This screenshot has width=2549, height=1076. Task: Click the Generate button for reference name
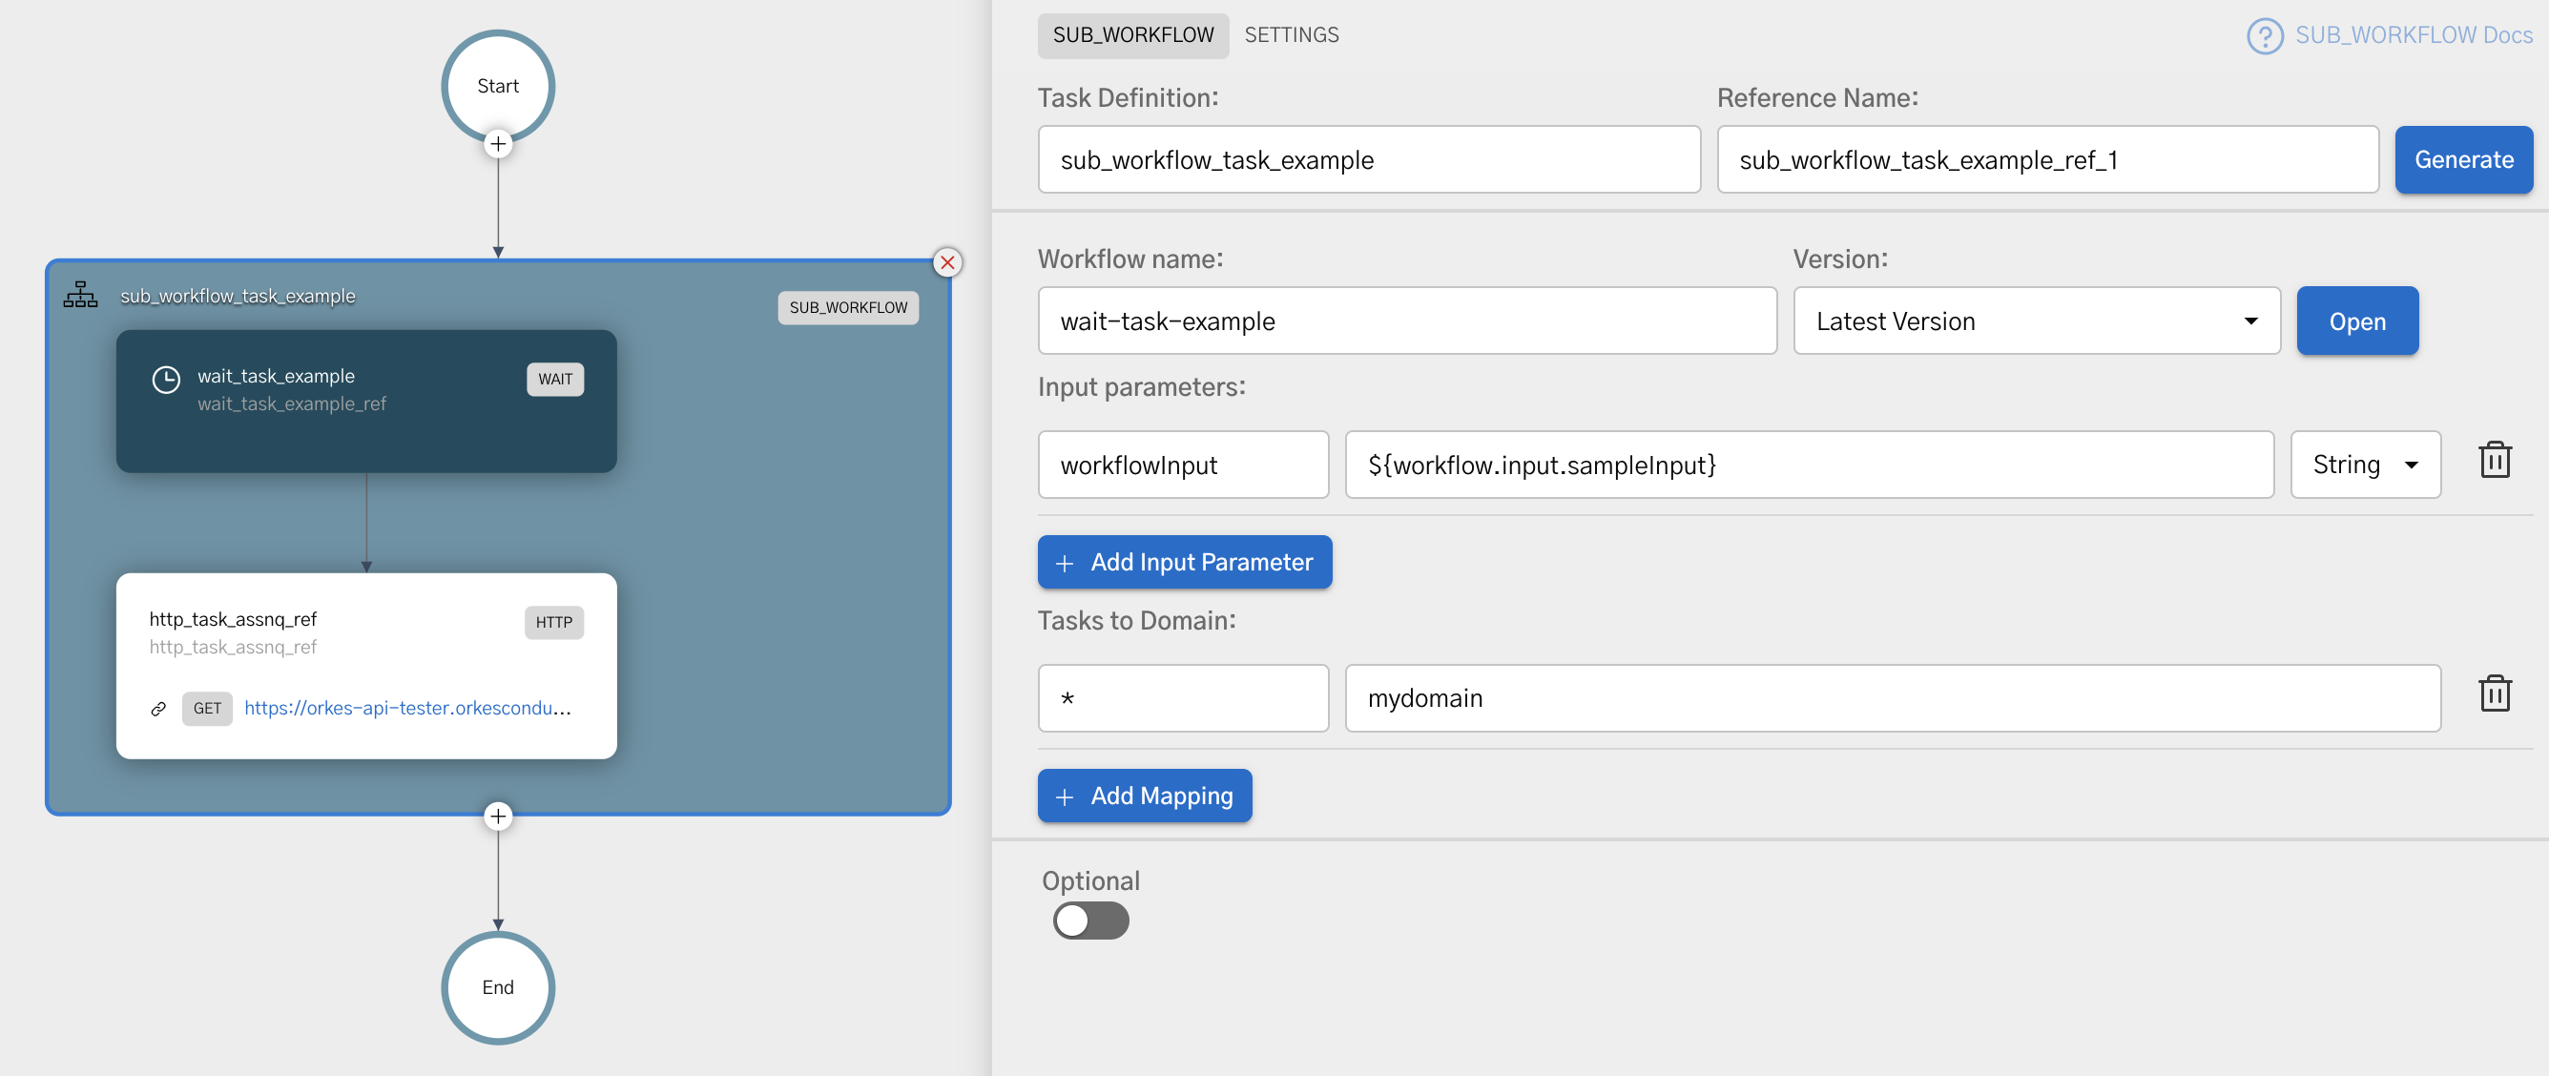2463,159
